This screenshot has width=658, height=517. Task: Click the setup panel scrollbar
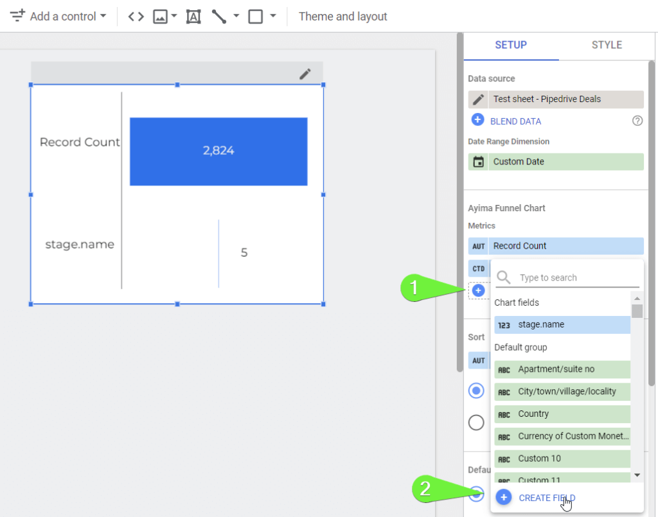coord(651,223)
